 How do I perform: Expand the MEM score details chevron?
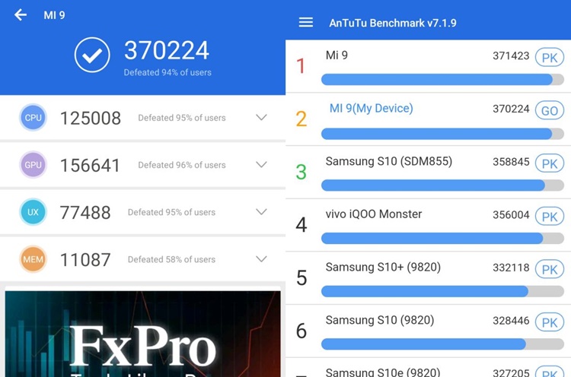[x=261, y=259]
